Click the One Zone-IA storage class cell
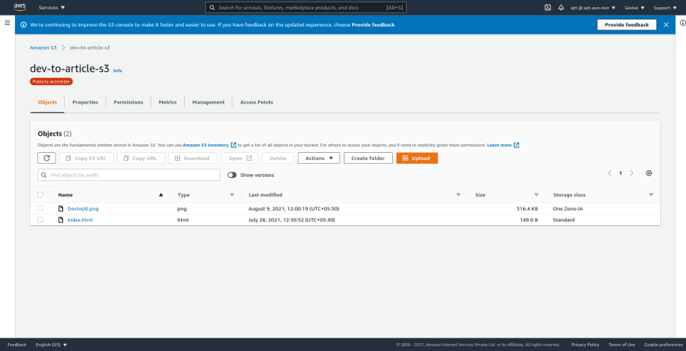Screen dimensions: 686x351 pos(568,209)
